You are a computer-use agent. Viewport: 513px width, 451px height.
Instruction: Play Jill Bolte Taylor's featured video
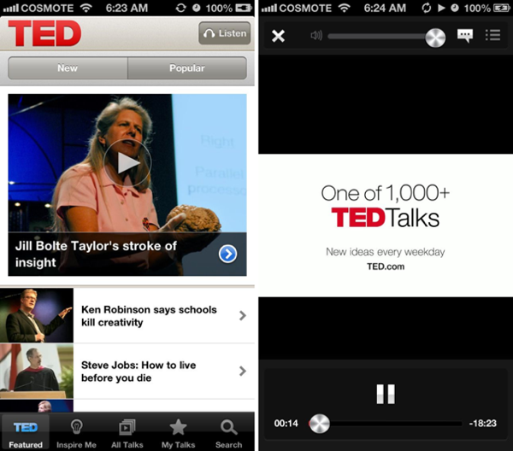pos(128,162)
